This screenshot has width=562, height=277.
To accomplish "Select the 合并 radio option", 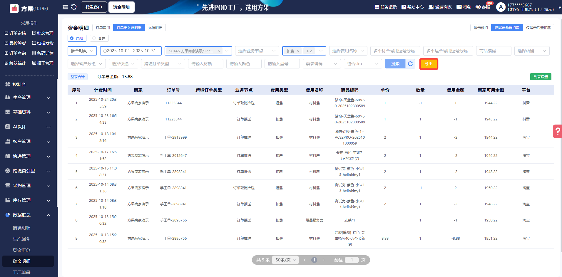I will tap(94, 38).
